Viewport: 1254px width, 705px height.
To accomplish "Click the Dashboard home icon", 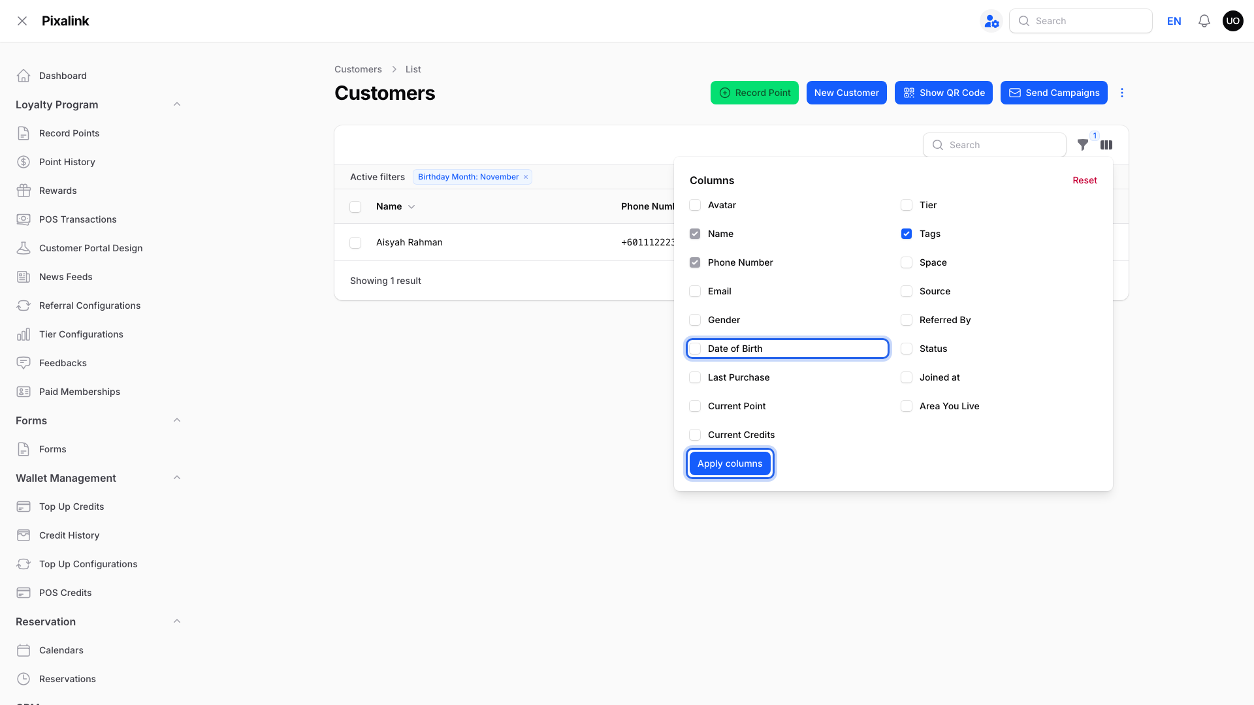I will point(24,76).
